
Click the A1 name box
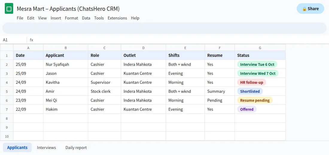(13, 40)
